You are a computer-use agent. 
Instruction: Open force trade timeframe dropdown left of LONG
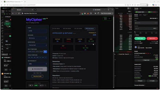pos(31,85)
